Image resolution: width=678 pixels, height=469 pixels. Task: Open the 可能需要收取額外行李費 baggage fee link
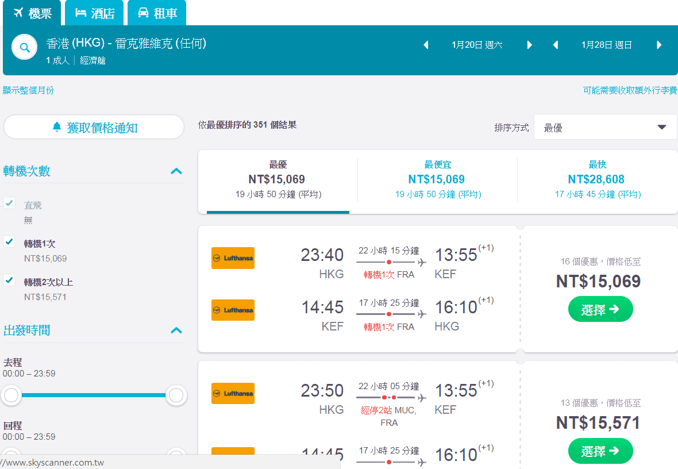tap(630, 90)
